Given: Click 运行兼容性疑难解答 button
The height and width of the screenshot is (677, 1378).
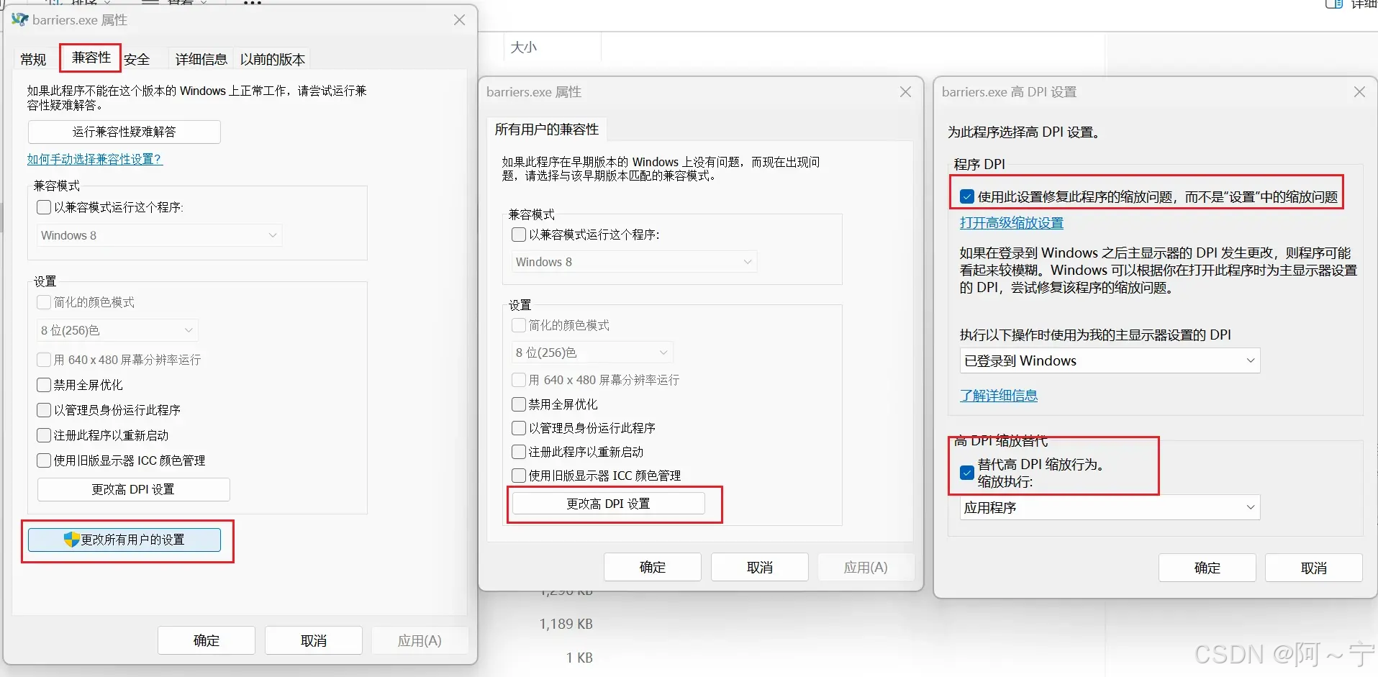Looking at the screenshot, I should [x=124, y=132].
